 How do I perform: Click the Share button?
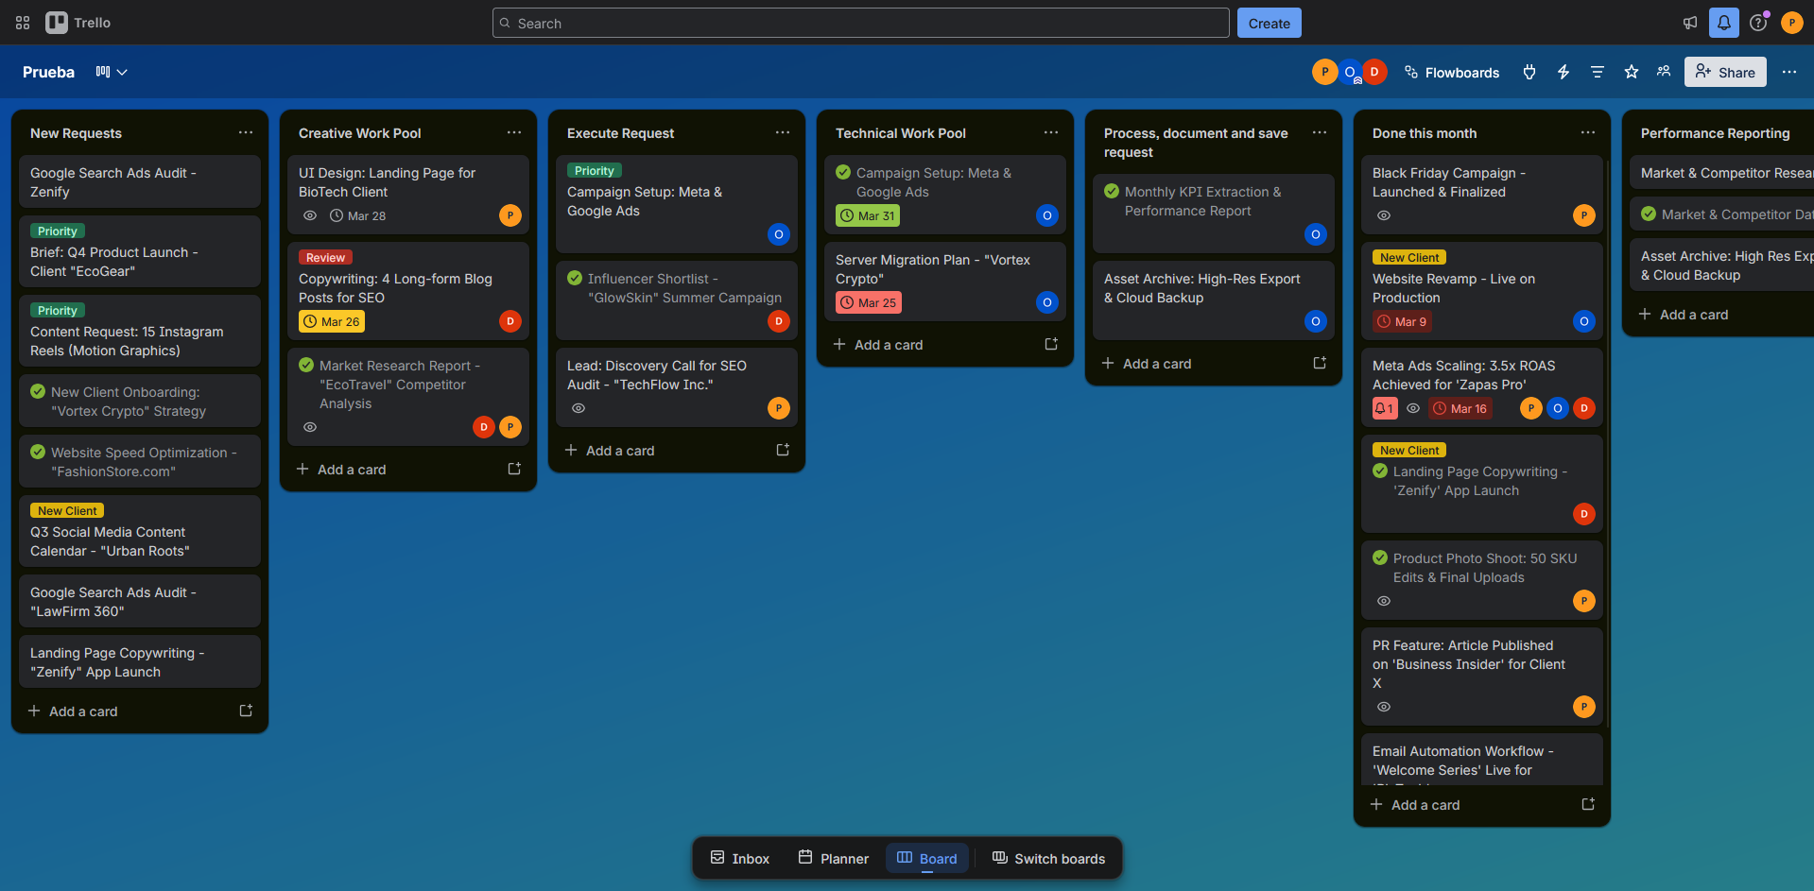[1725, 73]
